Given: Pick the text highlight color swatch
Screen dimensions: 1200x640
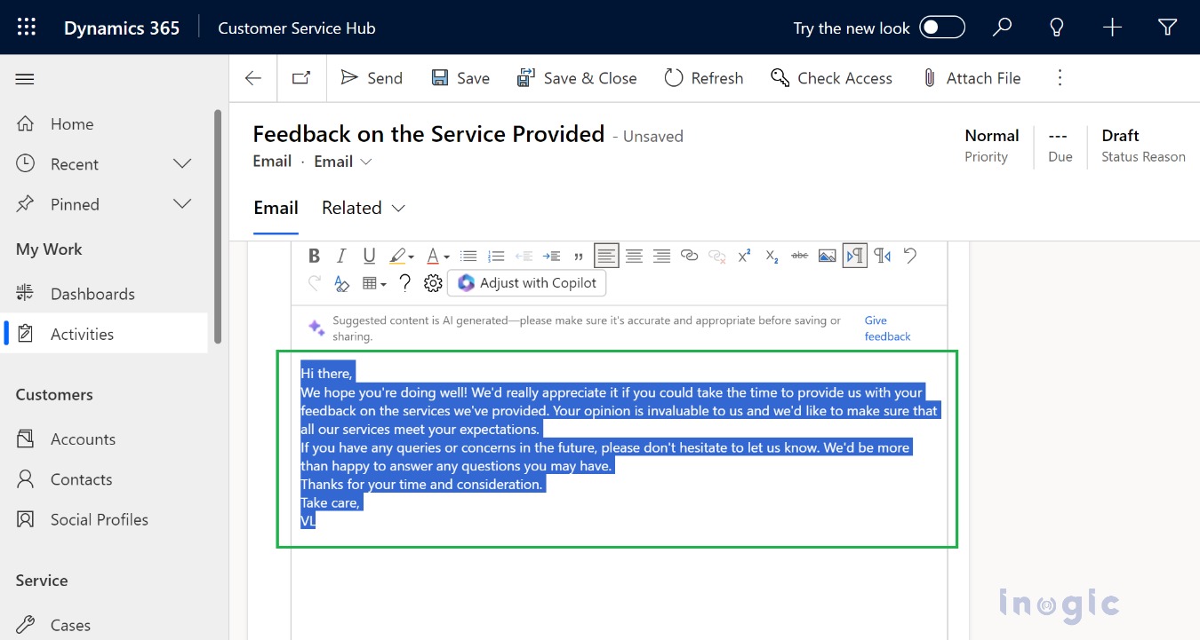Looking at the screenshot, I should [x=398, y=256].
